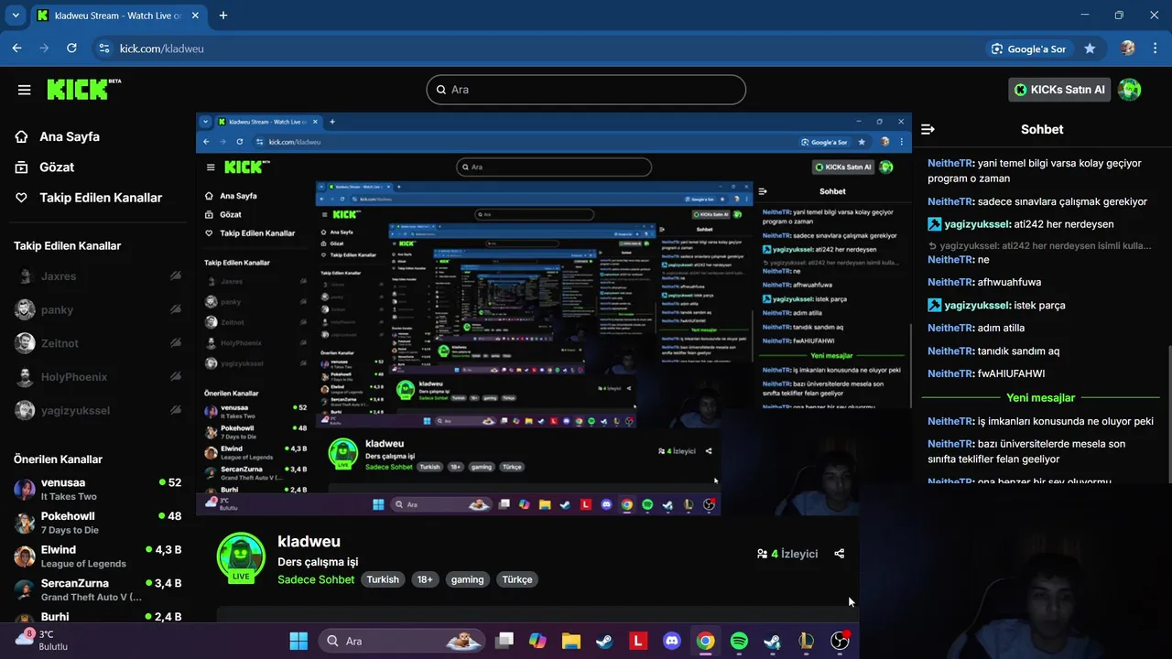Open followed channel Jaxres
Image resolution: width=1172 pixels, height=659 pixels.
[x=97, y=276]
